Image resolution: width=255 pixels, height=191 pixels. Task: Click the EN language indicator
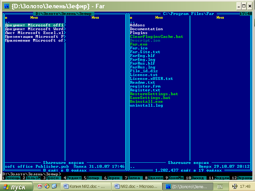point(220,187)
